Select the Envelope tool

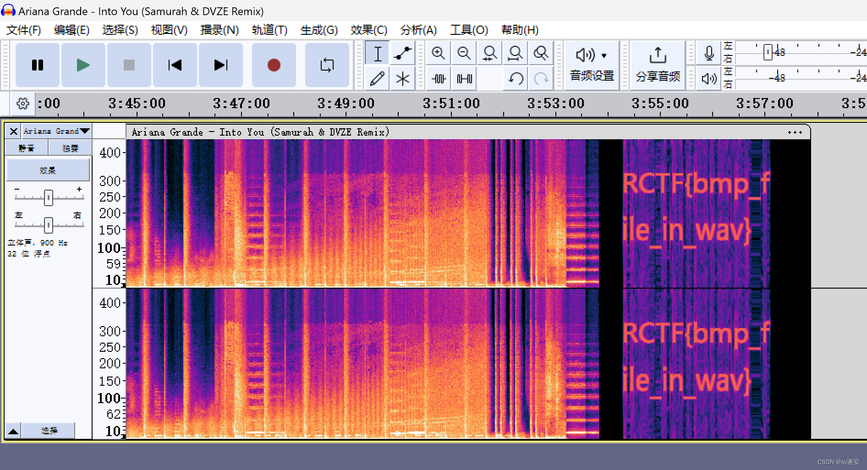402,53
